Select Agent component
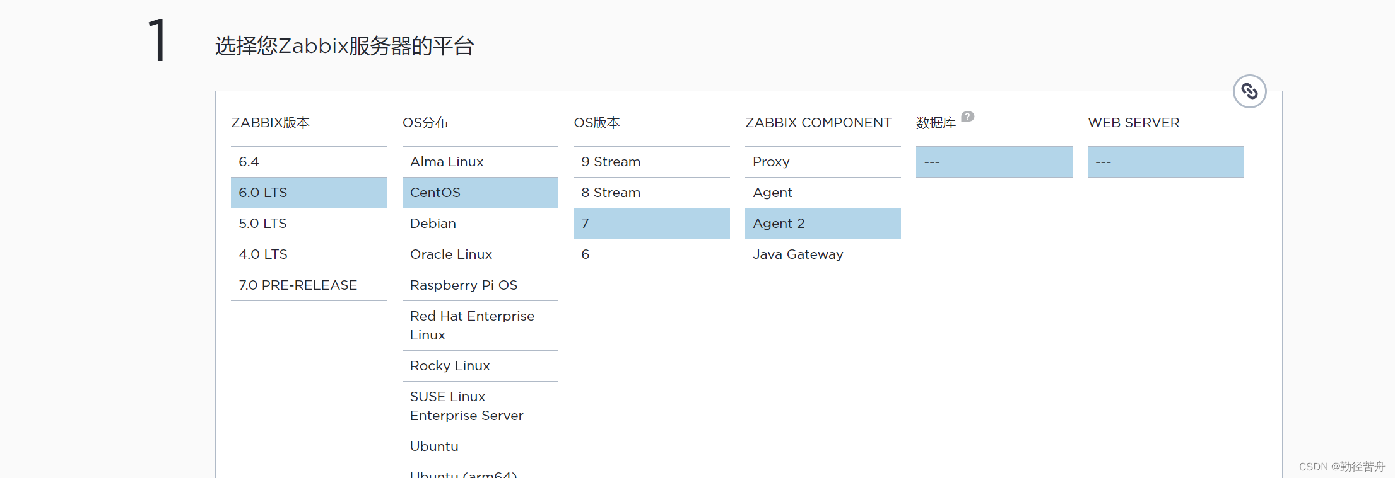The image size is (1395, 478). pos(823,193)
